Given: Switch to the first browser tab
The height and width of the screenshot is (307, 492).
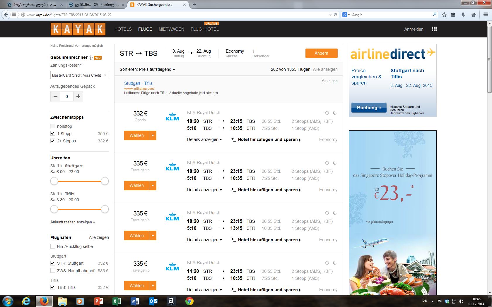Looking at the screenshot, I should tap(35, 5).
